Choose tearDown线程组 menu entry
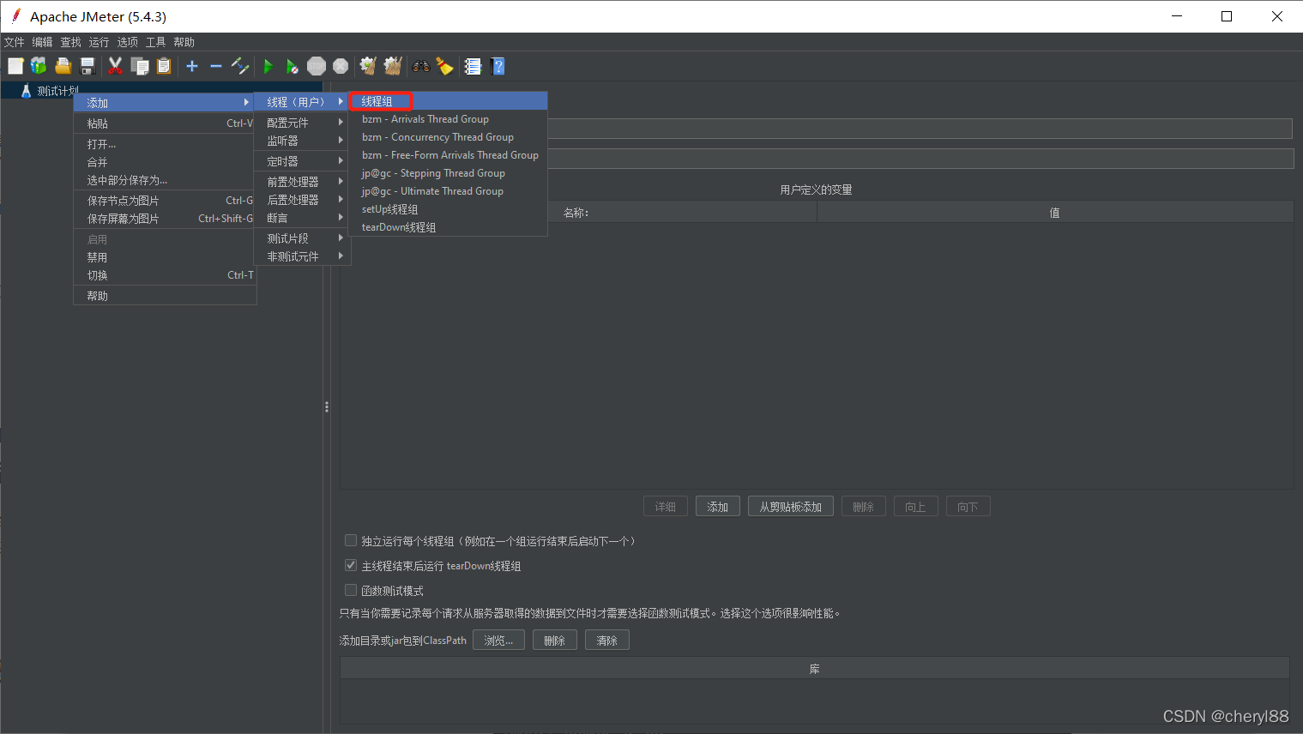Viewport: 1303px width, 734px height. coord(448,227)
